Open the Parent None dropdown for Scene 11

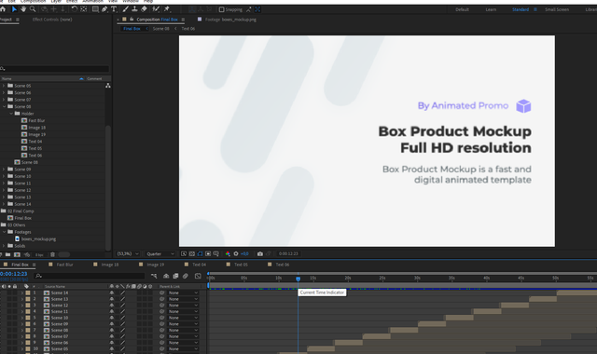tap(183, 311)
